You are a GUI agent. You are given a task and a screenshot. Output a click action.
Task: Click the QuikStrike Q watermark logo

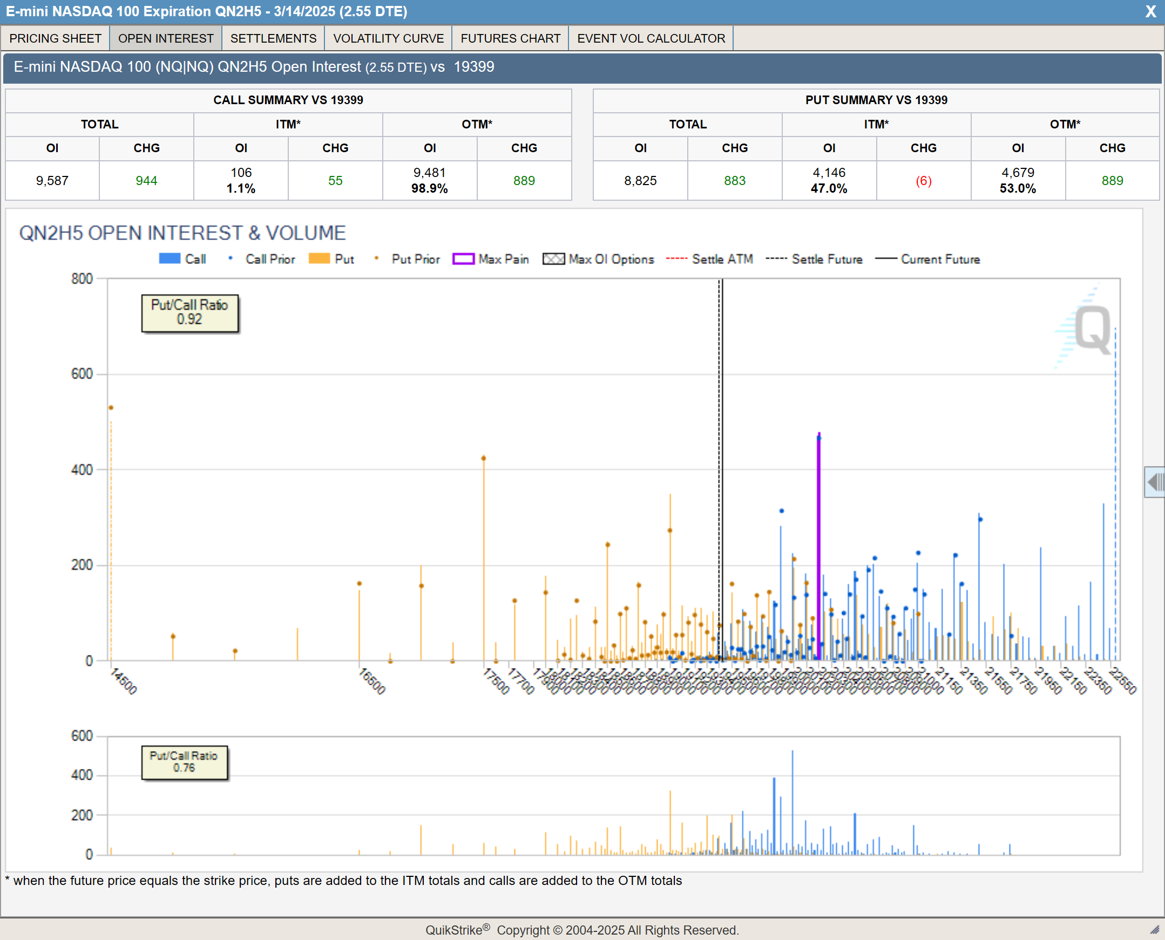[x=1092, y=329]
